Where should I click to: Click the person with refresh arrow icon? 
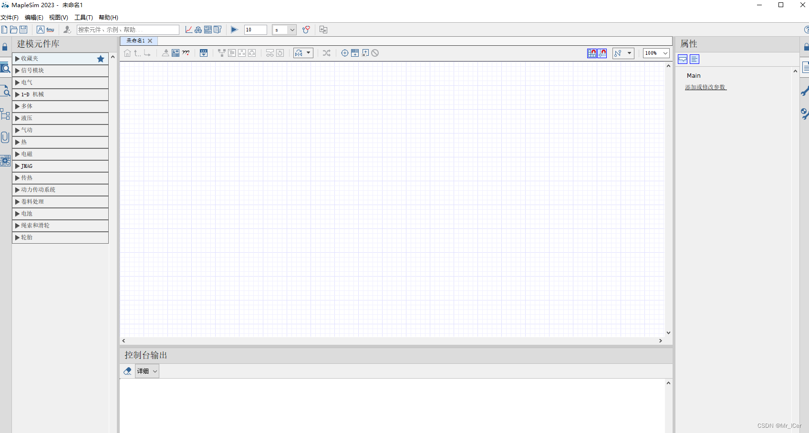pyautogui.click(x=67, y=30)
